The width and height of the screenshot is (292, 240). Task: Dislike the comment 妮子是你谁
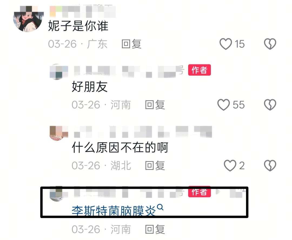[x=270, y=44]
